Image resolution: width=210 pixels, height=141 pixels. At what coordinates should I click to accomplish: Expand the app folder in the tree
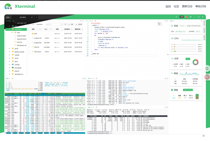click(9, 26)
